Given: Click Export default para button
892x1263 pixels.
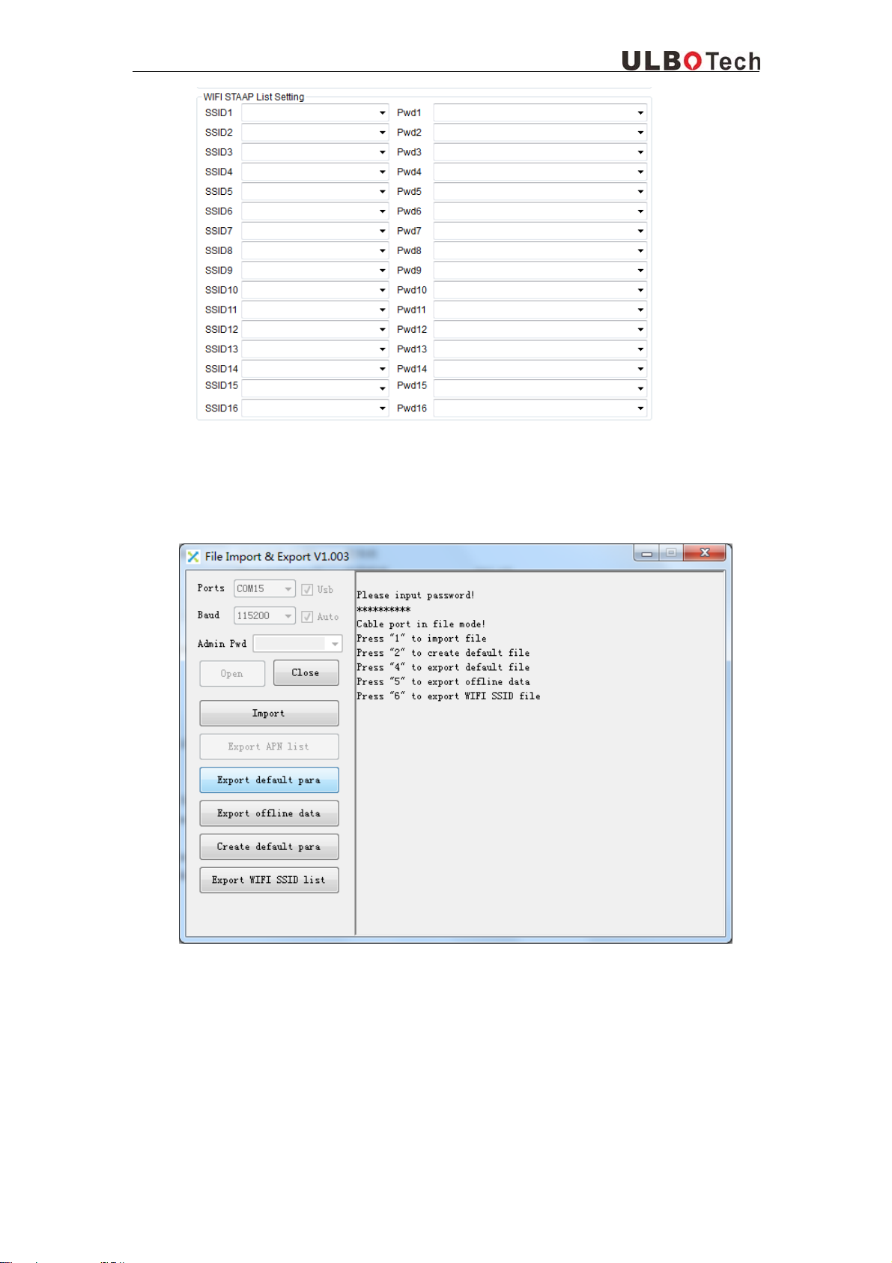Looking at the screenshot, I should point(269,780).
